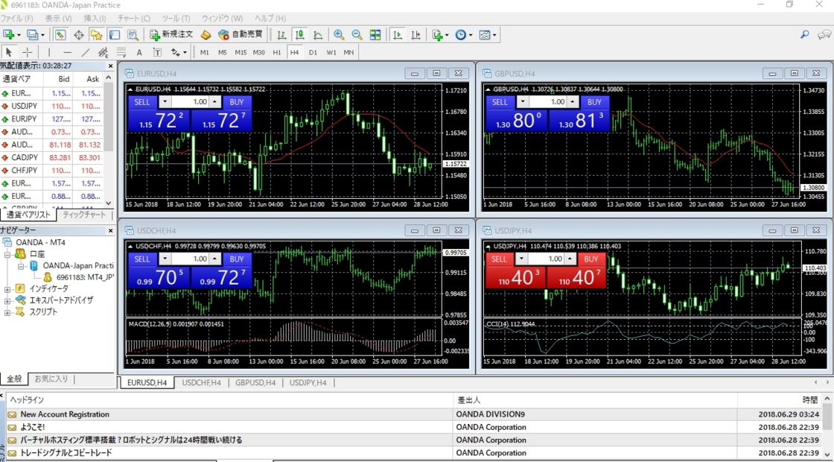Switch chart to bar chart style
Image resolution: width=834 pixels, height=462 pixels.
click(x=282, y=34)
